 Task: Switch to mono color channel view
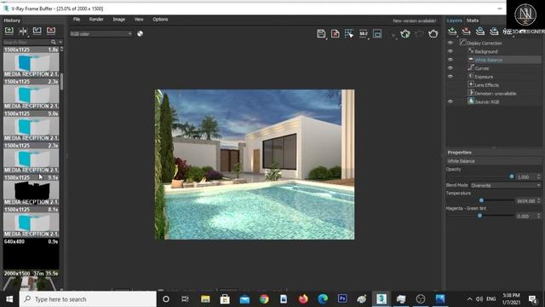click(140, 34)
